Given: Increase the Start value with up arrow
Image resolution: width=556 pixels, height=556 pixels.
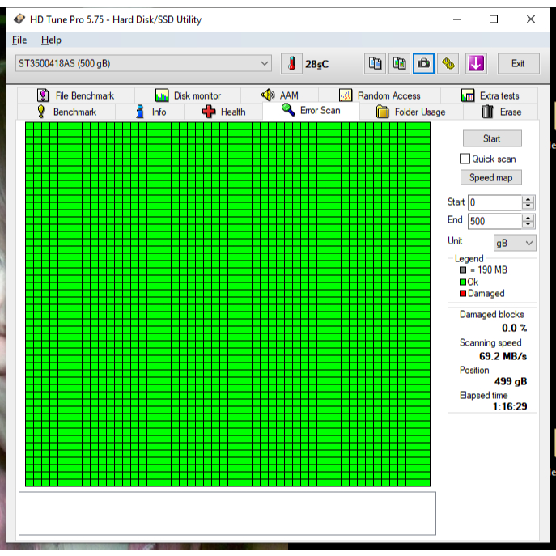Looking at the screenshot, I should (x=528, y=199).
